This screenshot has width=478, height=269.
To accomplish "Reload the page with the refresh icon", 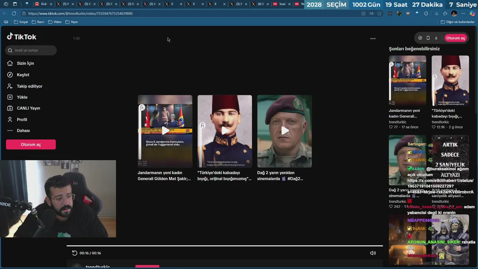I will [14, 13].
